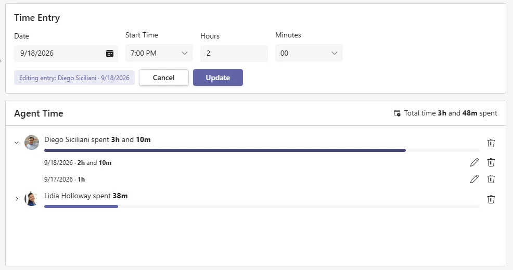Image resolution: width=513 pixels, height=270 pixels.
Task: Delete Lidia Holloway's time entries
Action: tap(491, 199)
